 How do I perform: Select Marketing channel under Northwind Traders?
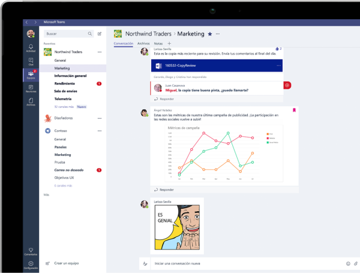(73, 68)
